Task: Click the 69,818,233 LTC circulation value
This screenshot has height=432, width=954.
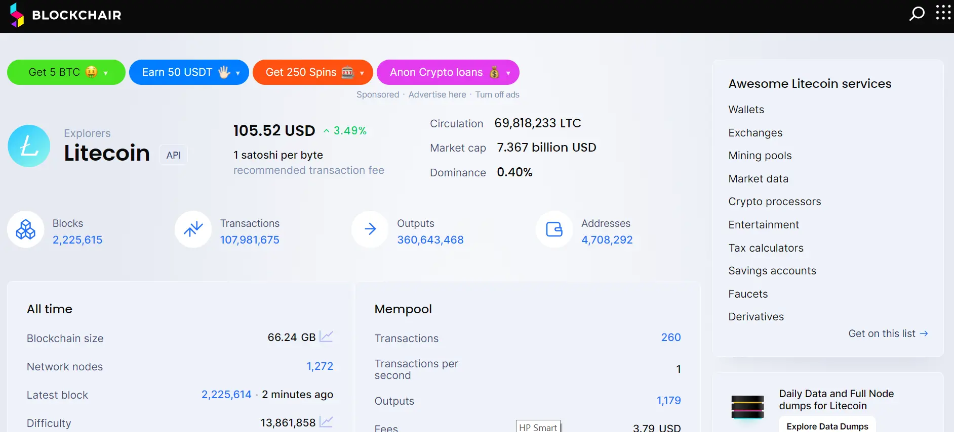Action: pyautogui.click(x=538, y=123)
